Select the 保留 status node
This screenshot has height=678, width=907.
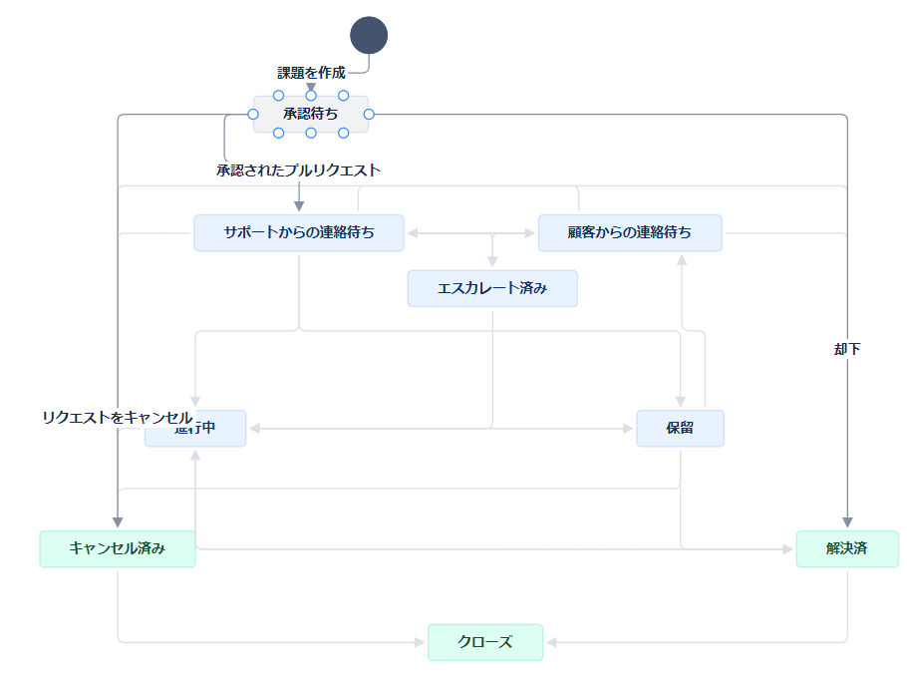click(x=680, y=429)
